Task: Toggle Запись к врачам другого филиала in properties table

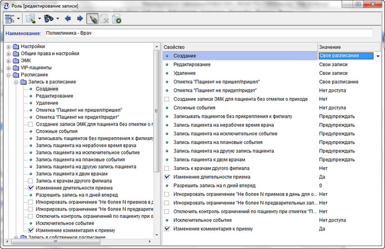Action: coord(167,168)
